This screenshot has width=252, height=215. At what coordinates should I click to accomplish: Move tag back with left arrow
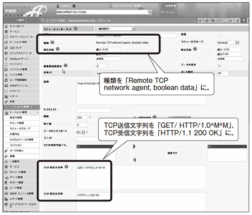pos(134,160)
